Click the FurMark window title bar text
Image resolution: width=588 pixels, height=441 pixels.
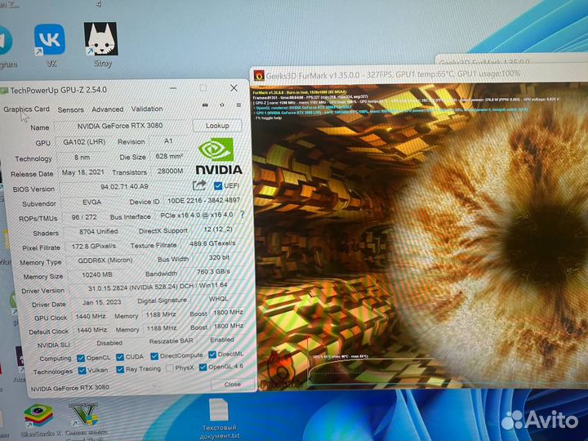pyautogui.click(x=393, y=74)
